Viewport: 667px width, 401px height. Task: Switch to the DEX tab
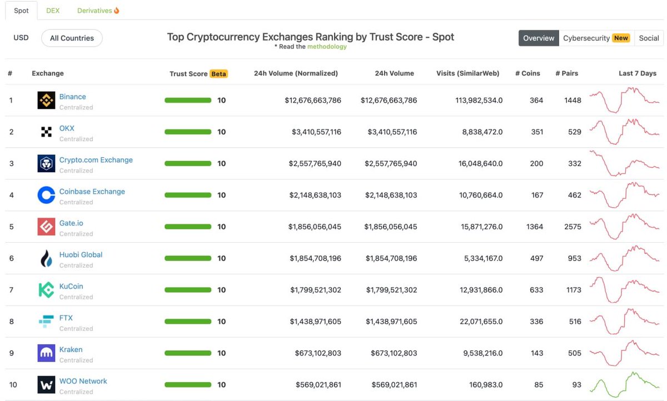53,11
